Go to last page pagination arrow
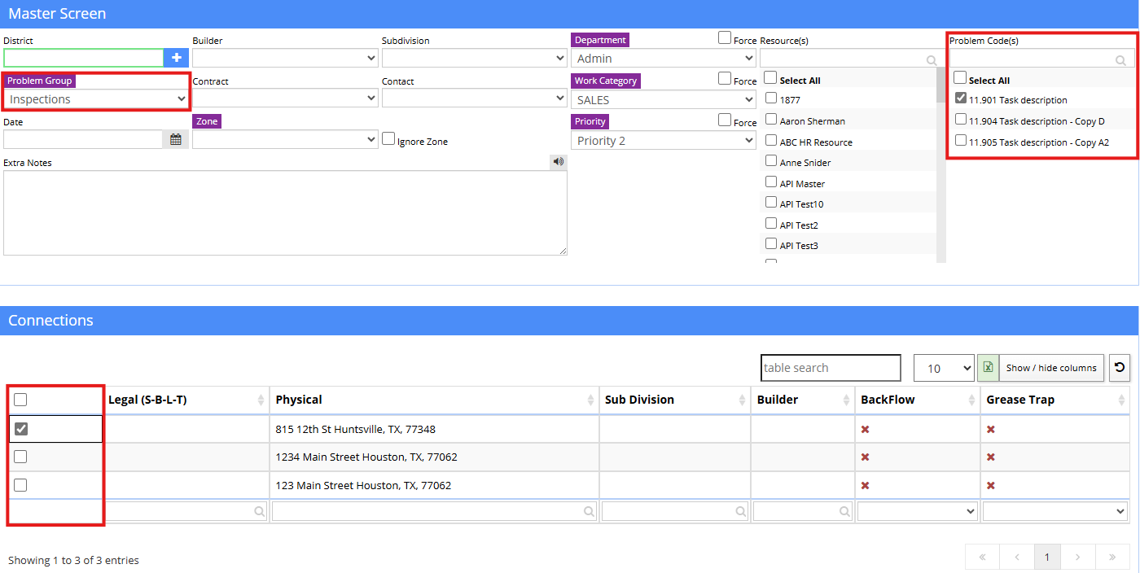Image resolution: width=1140 pixels, height=573 pixels. pos(1112,558)
